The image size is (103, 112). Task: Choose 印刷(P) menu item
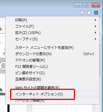[52, 20]
